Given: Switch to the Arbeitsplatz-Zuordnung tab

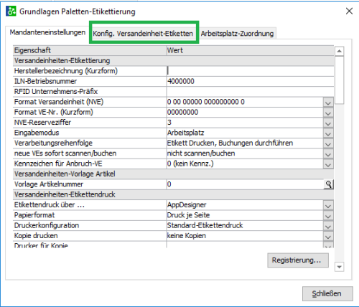Looking at the screenshot, I should click(237, 34).
